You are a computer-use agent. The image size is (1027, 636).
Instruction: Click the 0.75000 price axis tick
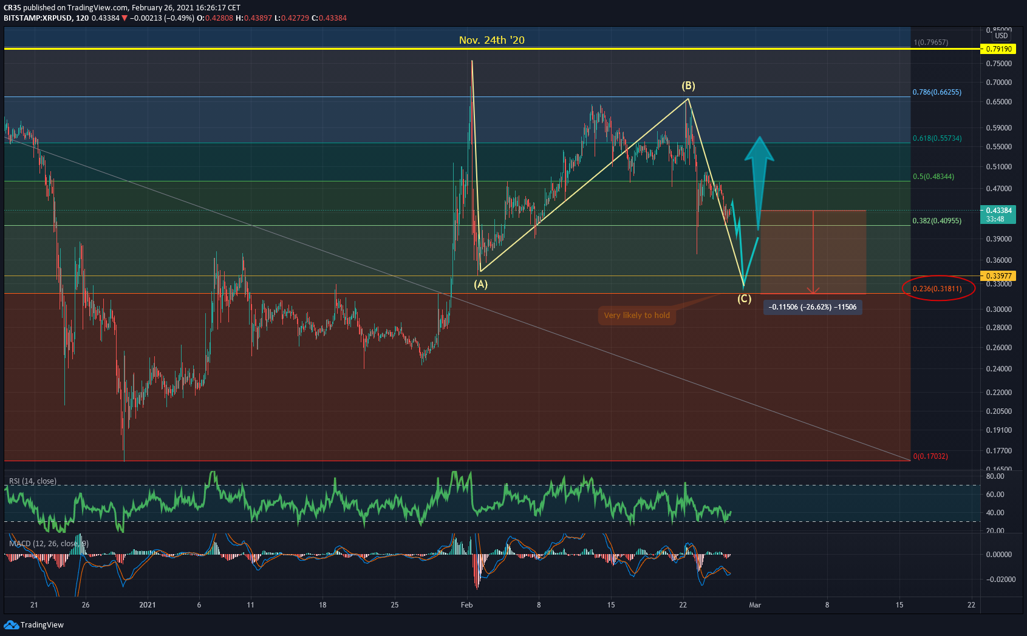tap(998, 64)
